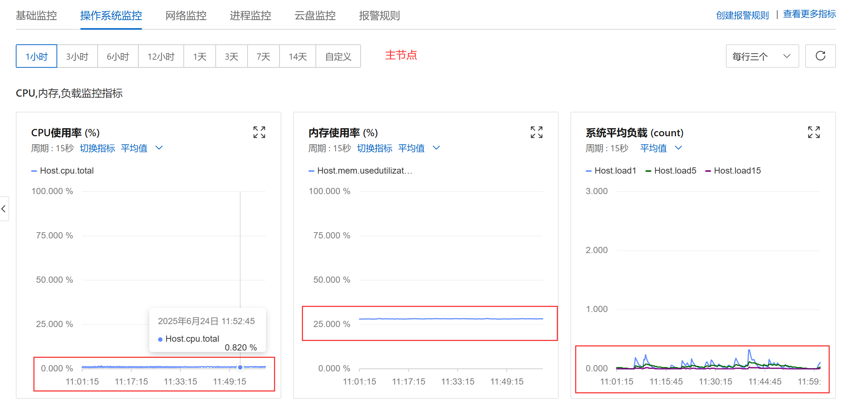Click the 查看更多指标 link
Viewport: 851px width, 408px height.
pos(810,14)
